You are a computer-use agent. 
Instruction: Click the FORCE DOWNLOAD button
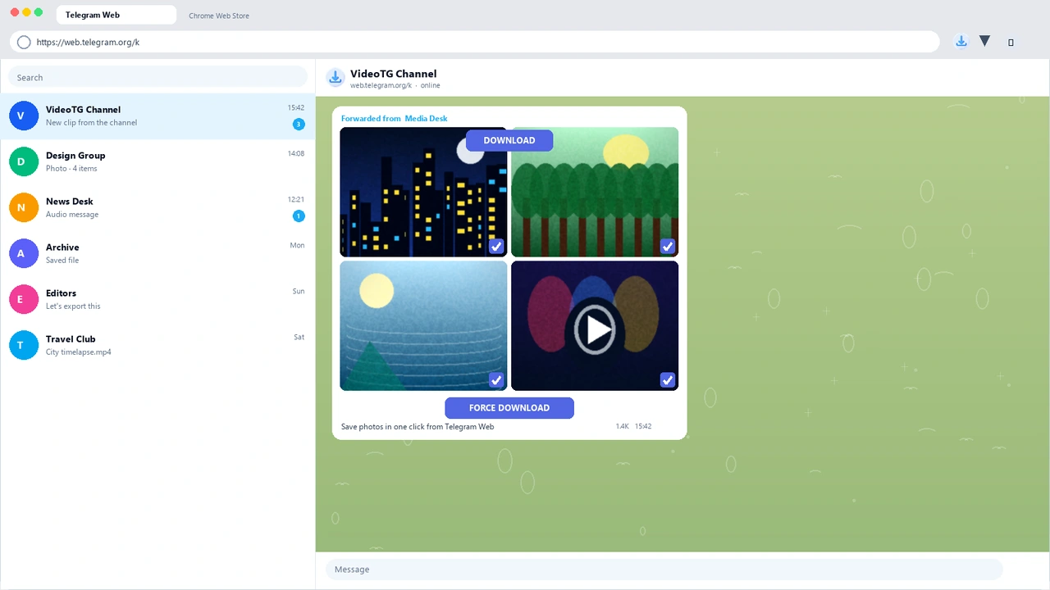click(x=509, y=407)
